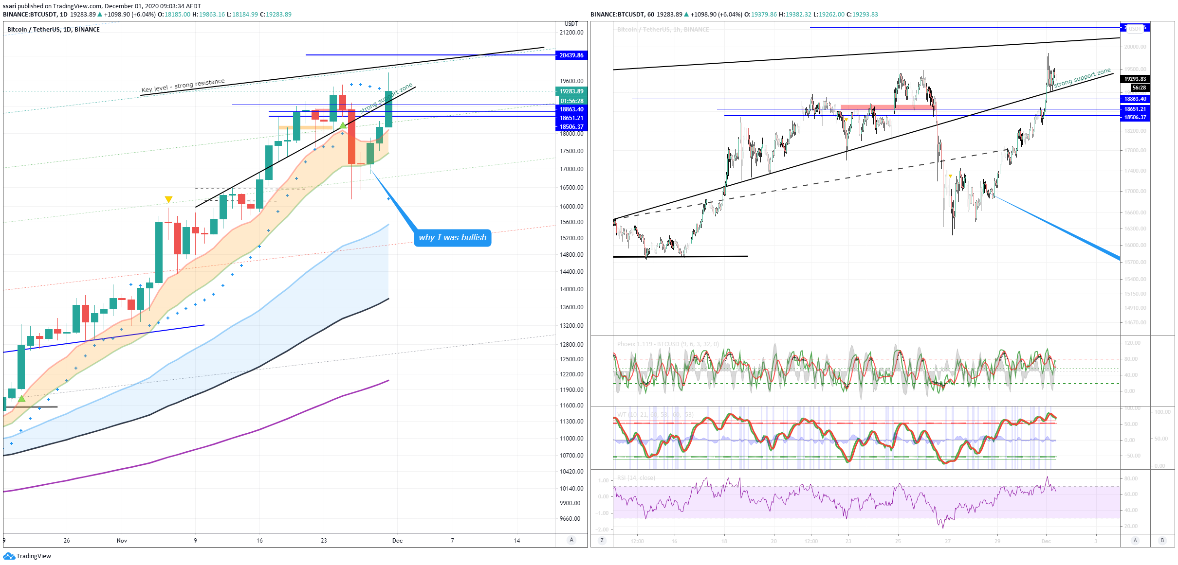Click the Z button below the hourly chart
The width and height of the screenshot is (1178, 565).
point(602,540)
